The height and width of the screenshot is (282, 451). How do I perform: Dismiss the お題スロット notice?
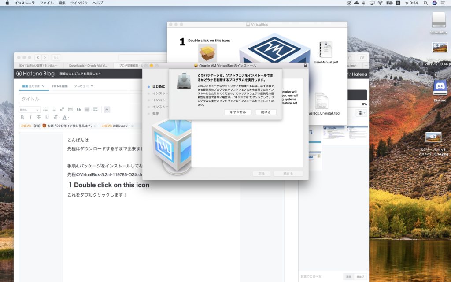point(132,126)
